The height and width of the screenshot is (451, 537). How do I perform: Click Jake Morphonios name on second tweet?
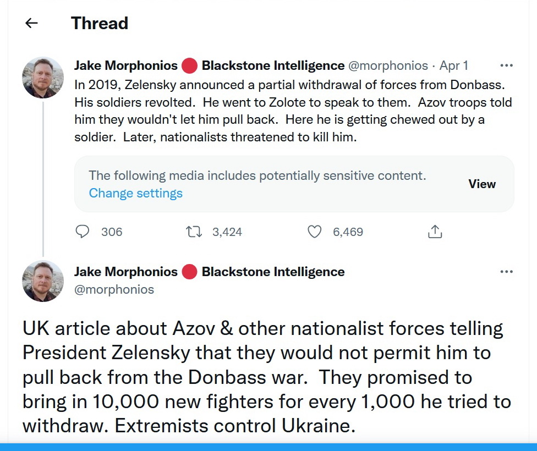click(x=125, y=271)
